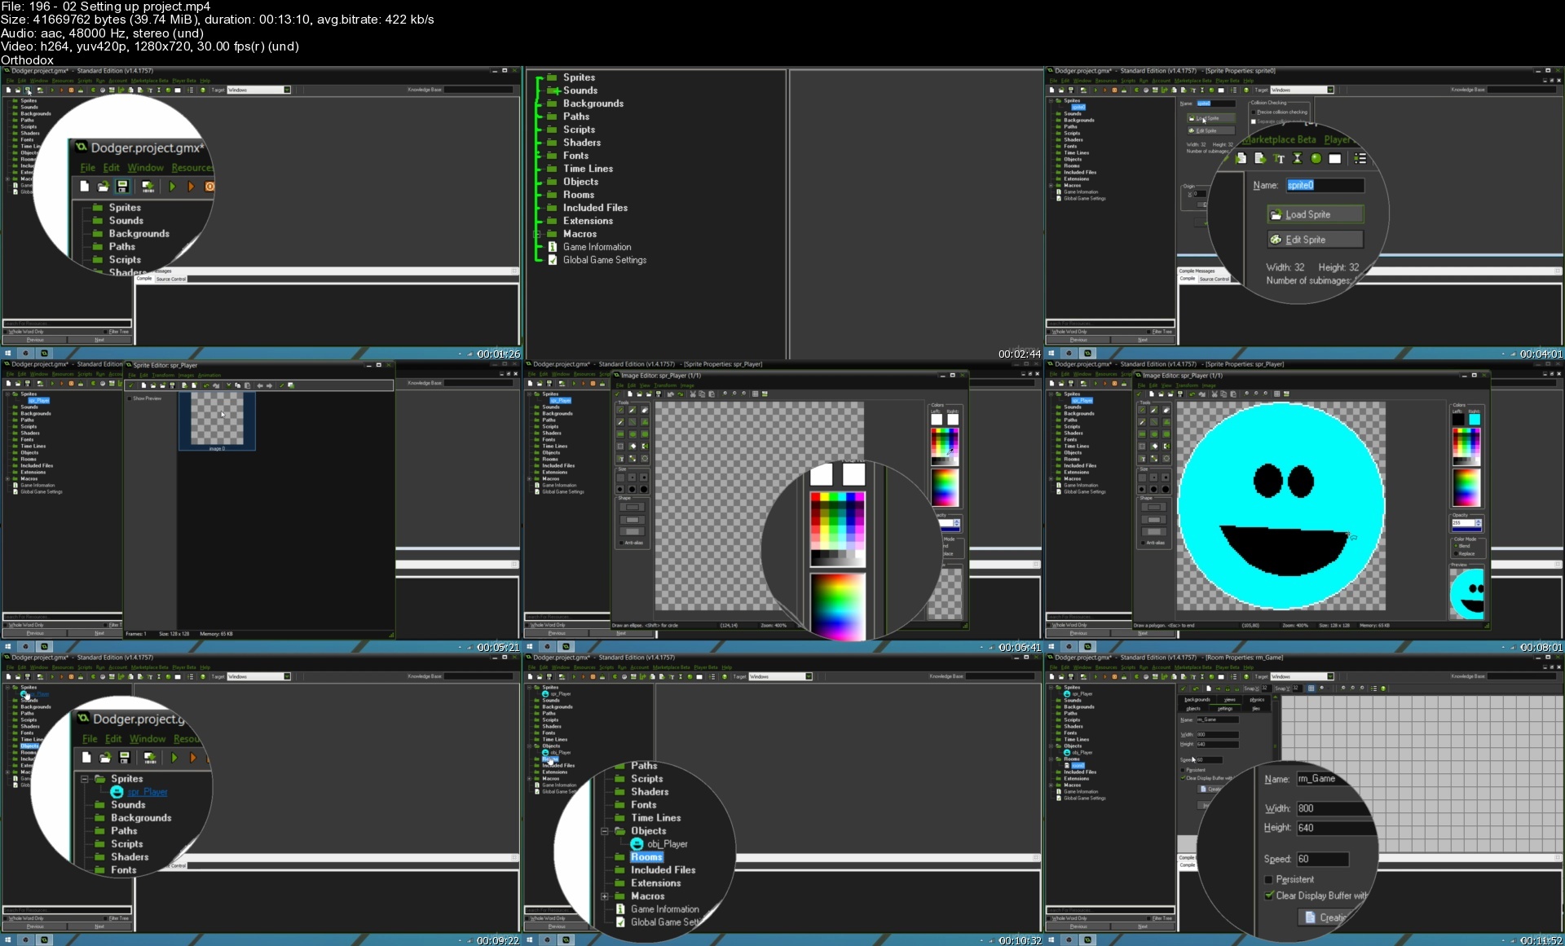Viewport: 1565px width, 946px height.
Task: Collapse Sprites folder in 00:04:01 small tree
Action: (1051, 101)
